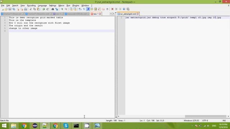
Task: Click the 'UTF-8' encoding in the status bar
Action: pos(205,120)
